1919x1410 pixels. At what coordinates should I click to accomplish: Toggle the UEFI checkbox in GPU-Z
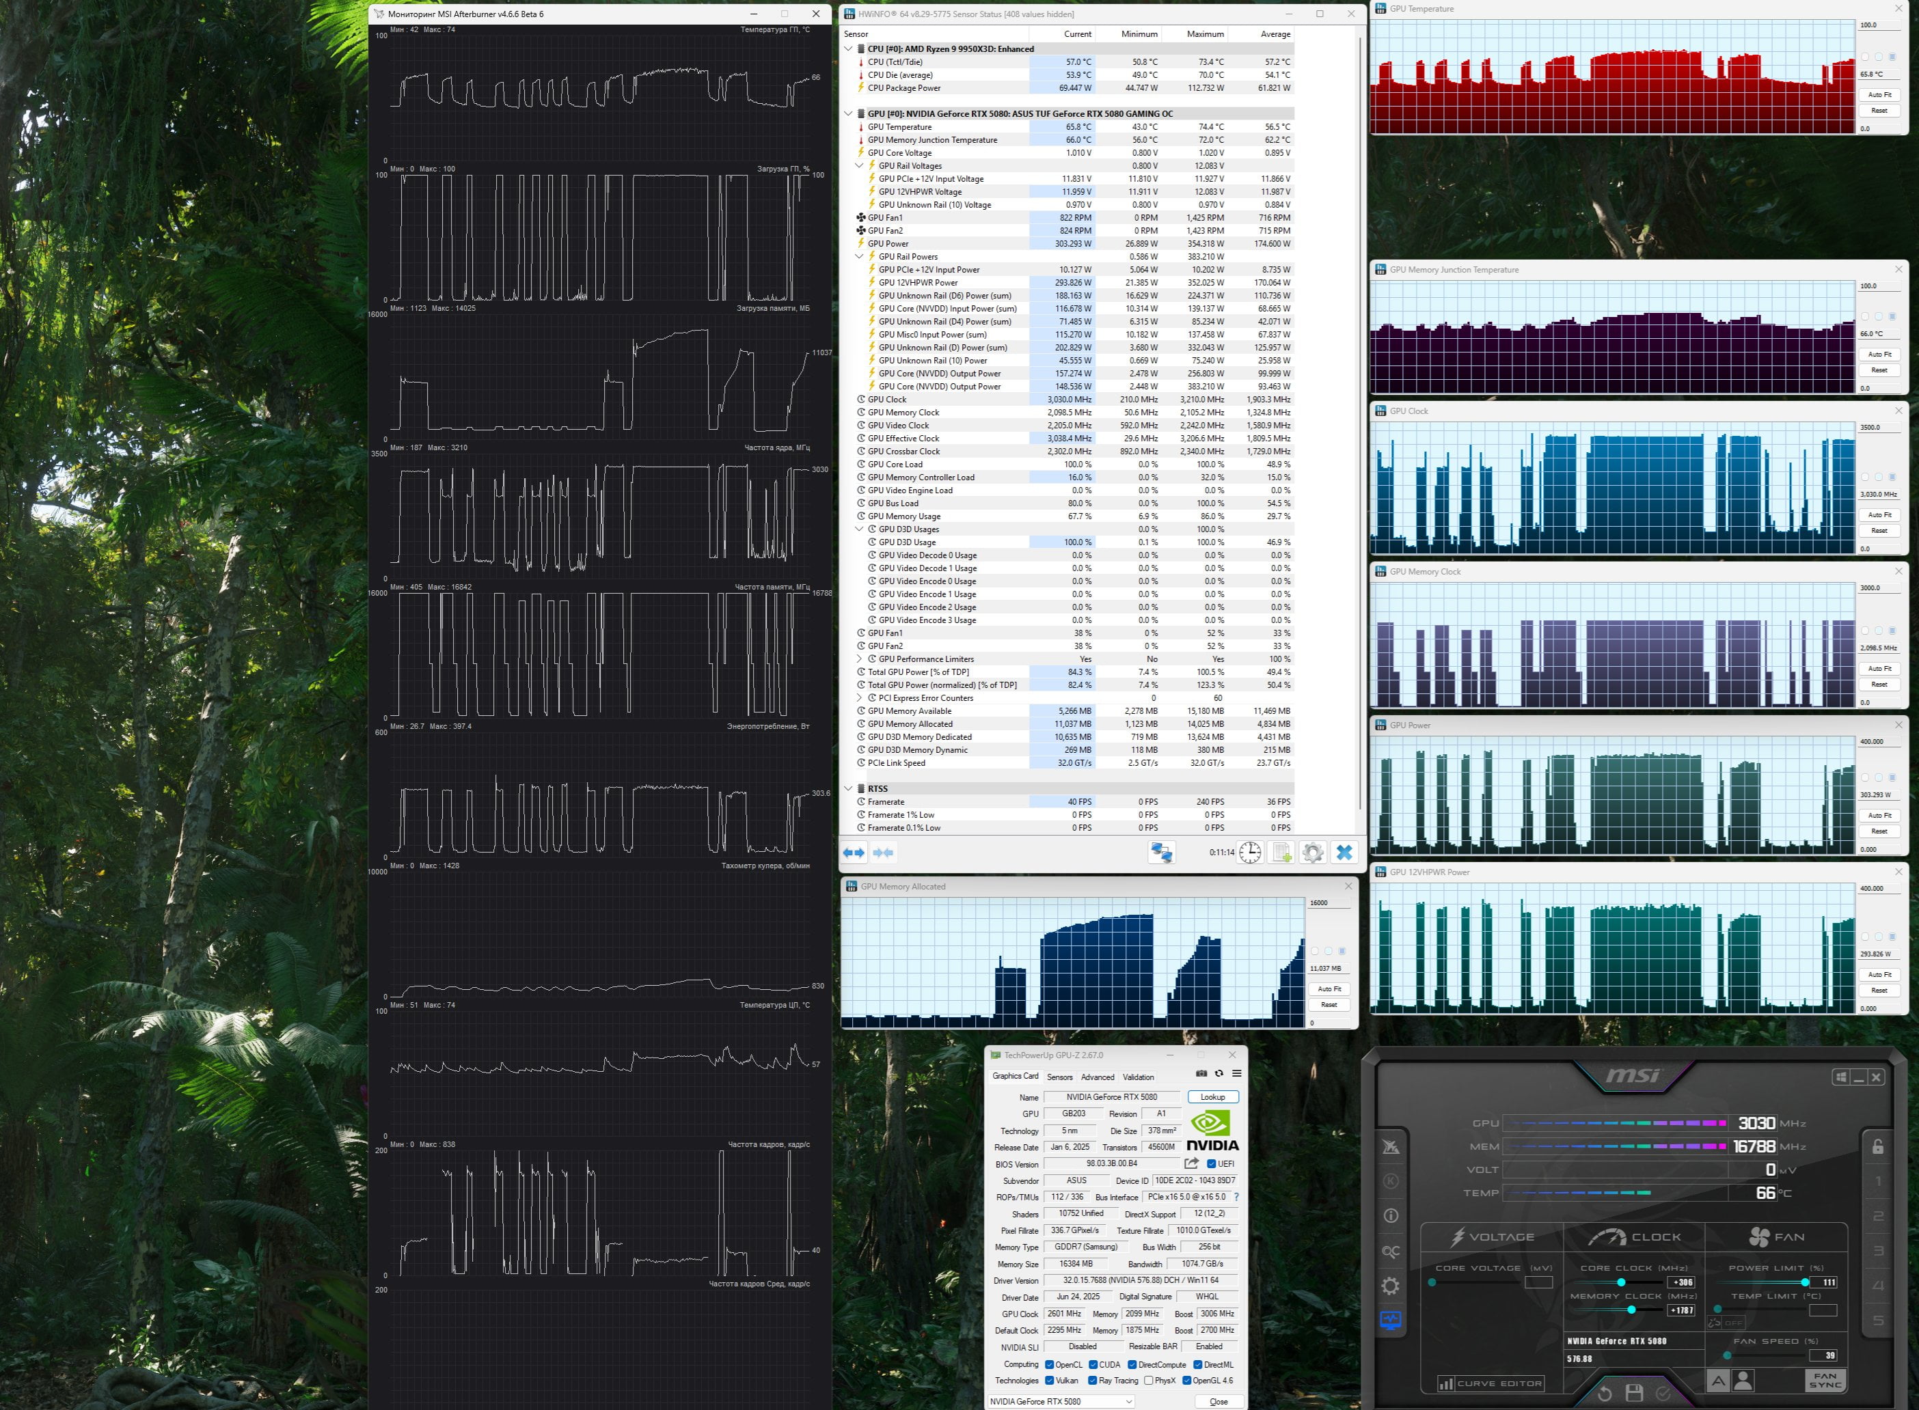click(1210, 1164)
